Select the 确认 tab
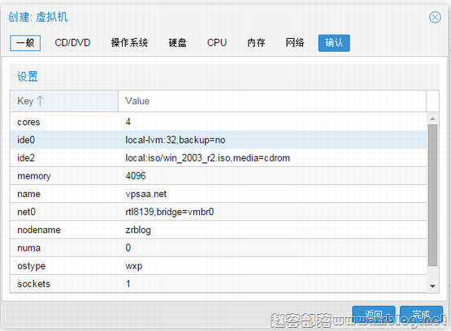Screen dimensions: 451x331 [334, 43]
